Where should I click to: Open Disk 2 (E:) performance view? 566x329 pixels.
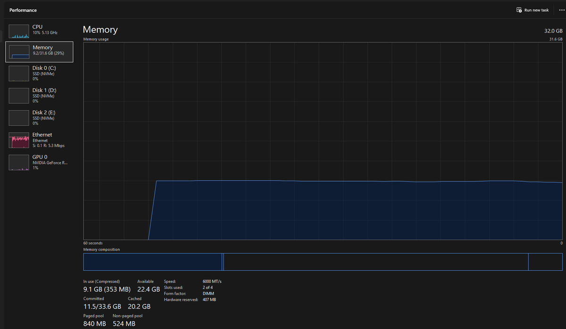point(39,117)
